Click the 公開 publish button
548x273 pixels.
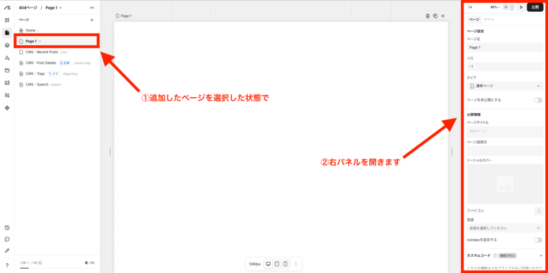(x=535, y=7)
